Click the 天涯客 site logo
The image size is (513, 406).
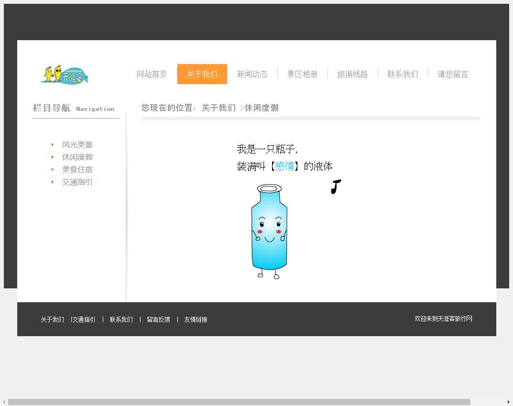(x=65, y=74)
